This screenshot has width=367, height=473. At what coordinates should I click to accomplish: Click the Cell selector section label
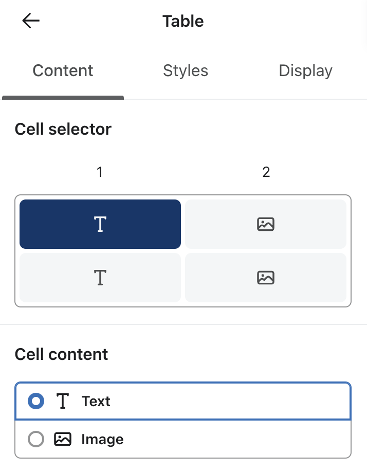[x=63, y=129]
